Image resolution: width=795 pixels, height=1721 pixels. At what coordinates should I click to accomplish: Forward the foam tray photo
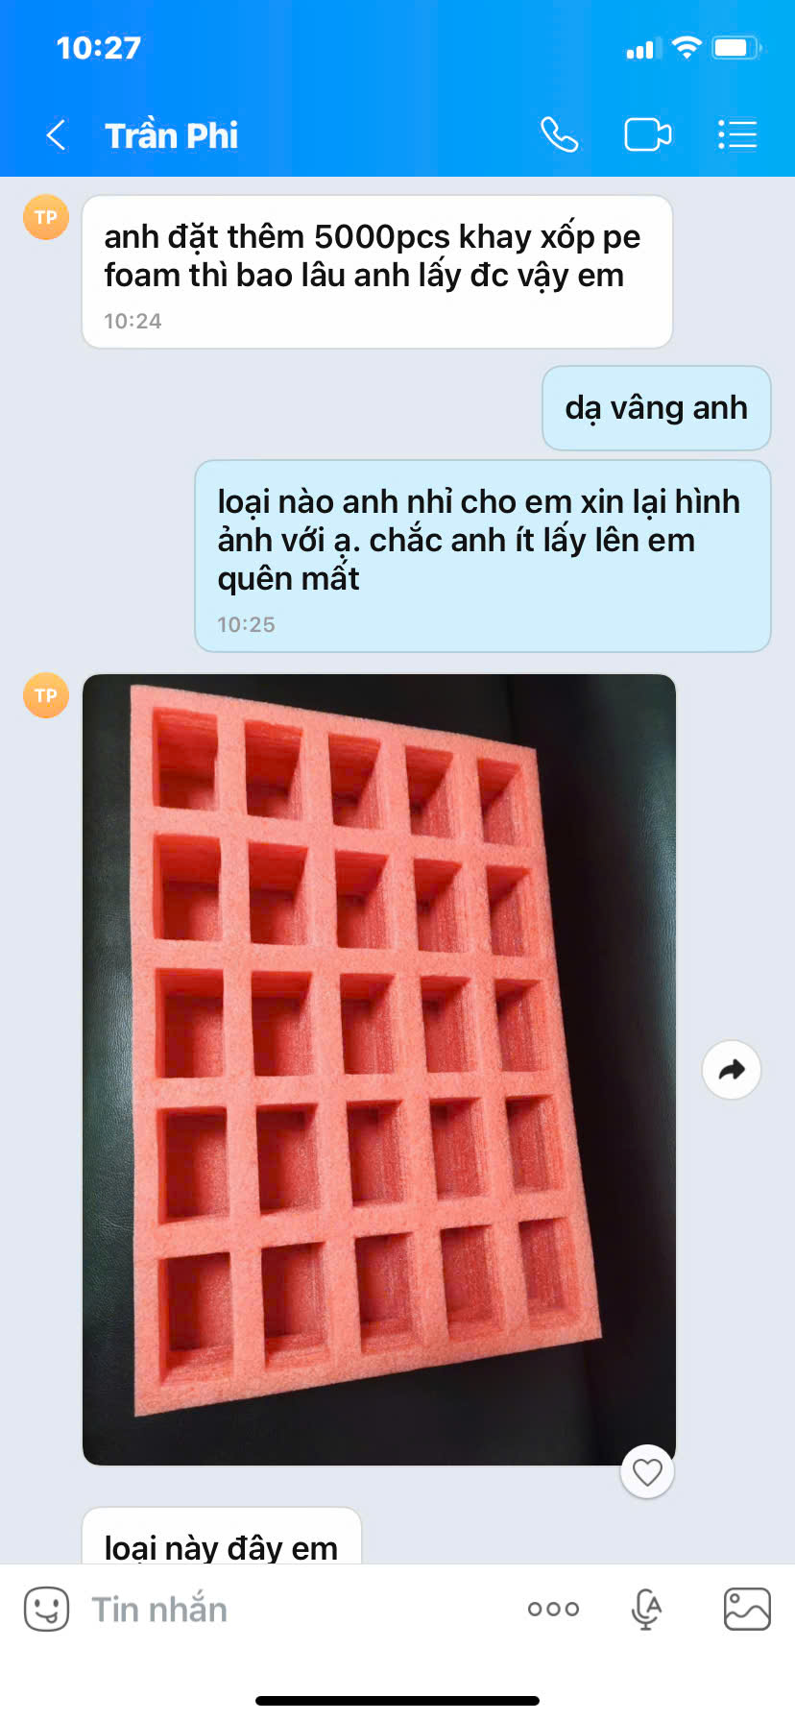(732, 1070)
